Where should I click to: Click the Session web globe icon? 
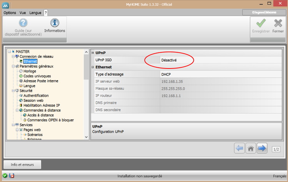coord(21,100)
